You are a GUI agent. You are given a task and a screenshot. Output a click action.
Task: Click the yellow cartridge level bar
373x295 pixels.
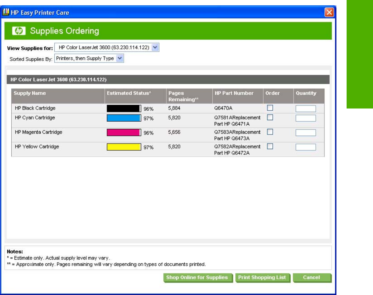[x=124, y=147]
